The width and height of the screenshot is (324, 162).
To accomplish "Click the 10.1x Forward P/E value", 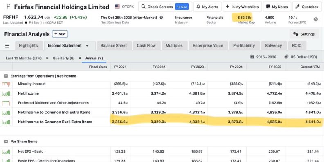I will coord(292,18).
